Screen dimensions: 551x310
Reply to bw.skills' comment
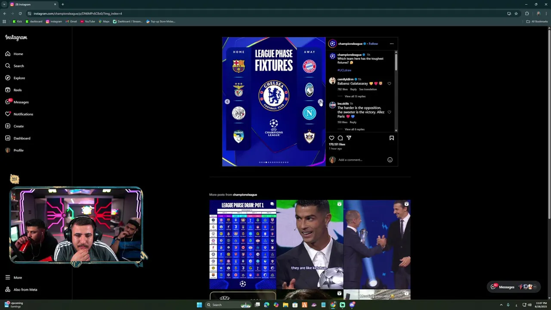pyautogui.click(x=353, y=122)
